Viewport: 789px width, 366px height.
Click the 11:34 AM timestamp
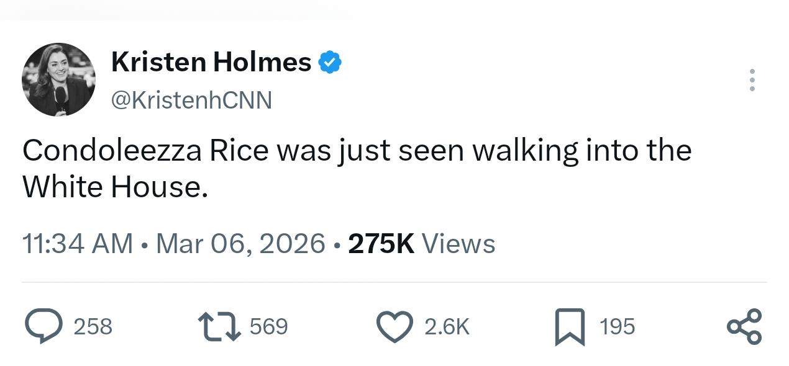coord(78,243)
